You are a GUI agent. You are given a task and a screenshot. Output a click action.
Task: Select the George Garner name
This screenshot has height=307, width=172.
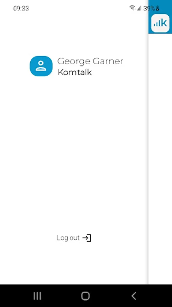pos(90,61)
